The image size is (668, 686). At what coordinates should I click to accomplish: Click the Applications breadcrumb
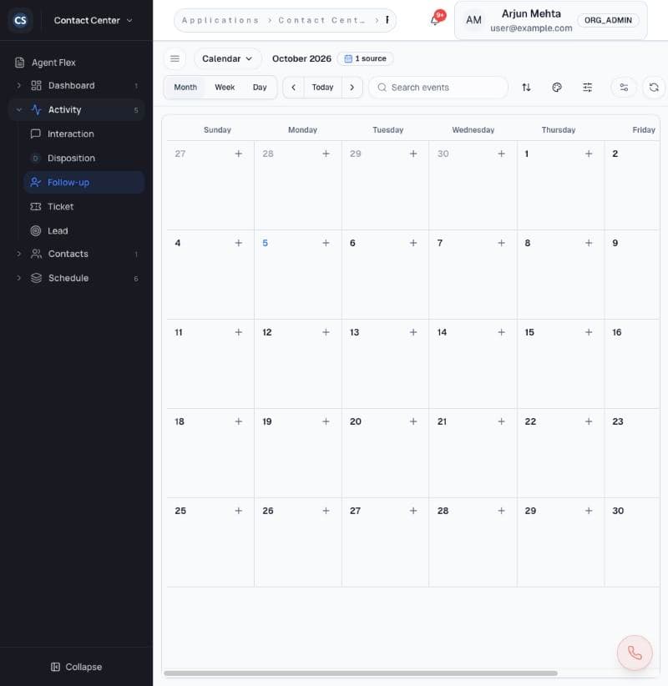click(x=220, y=20)
